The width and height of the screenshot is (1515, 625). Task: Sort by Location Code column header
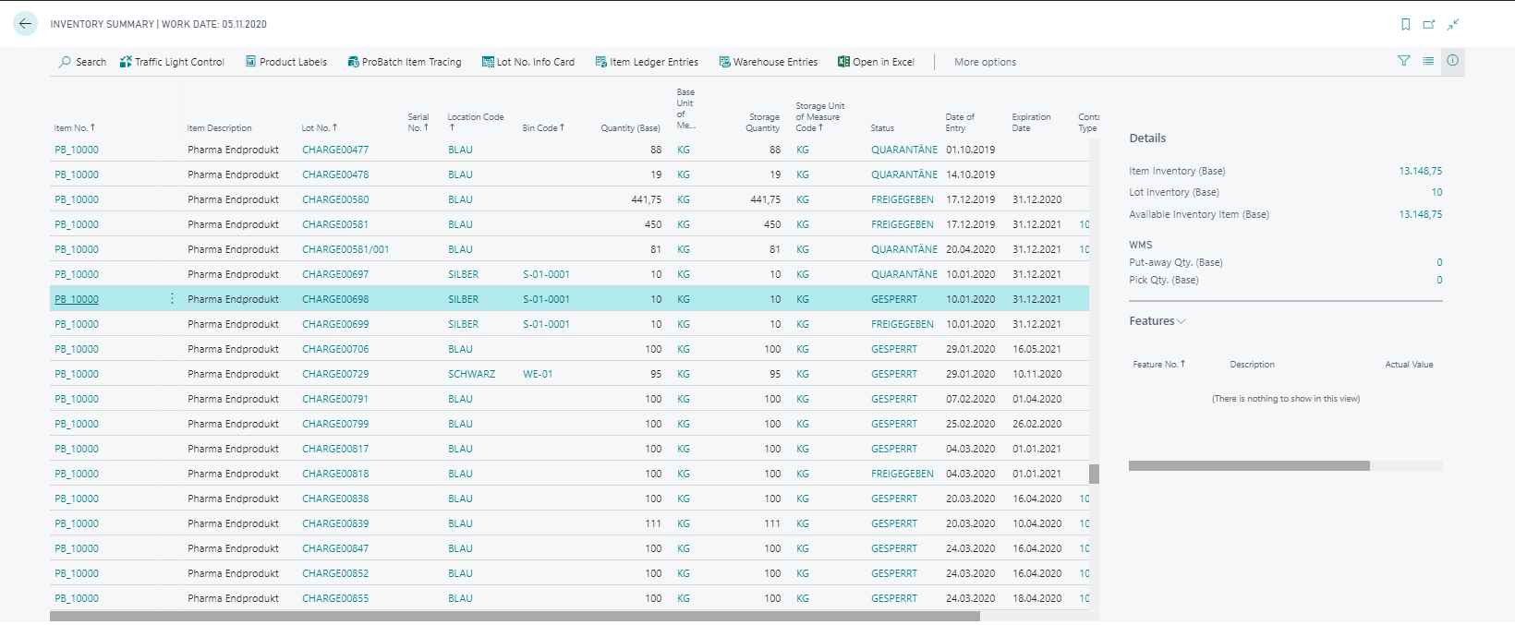pyautogui.click(x=476, y=122)
